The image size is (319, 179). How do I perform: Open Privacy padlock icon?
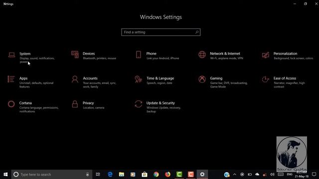click(x=75, y=104)
